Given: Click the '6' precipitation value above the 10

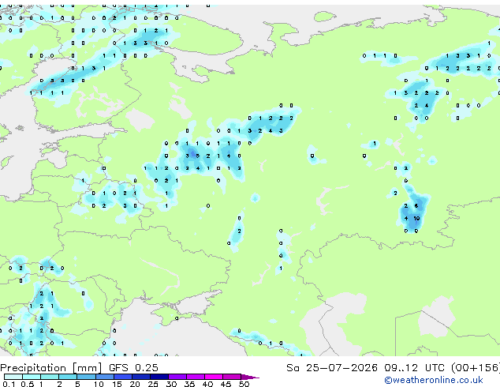Looking at the screenshot, I should coord(416,206).
